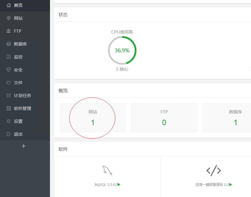Screen dimensions: 251x197
Task: Select 安全 in the sidebar
Action: pos(25,70)
